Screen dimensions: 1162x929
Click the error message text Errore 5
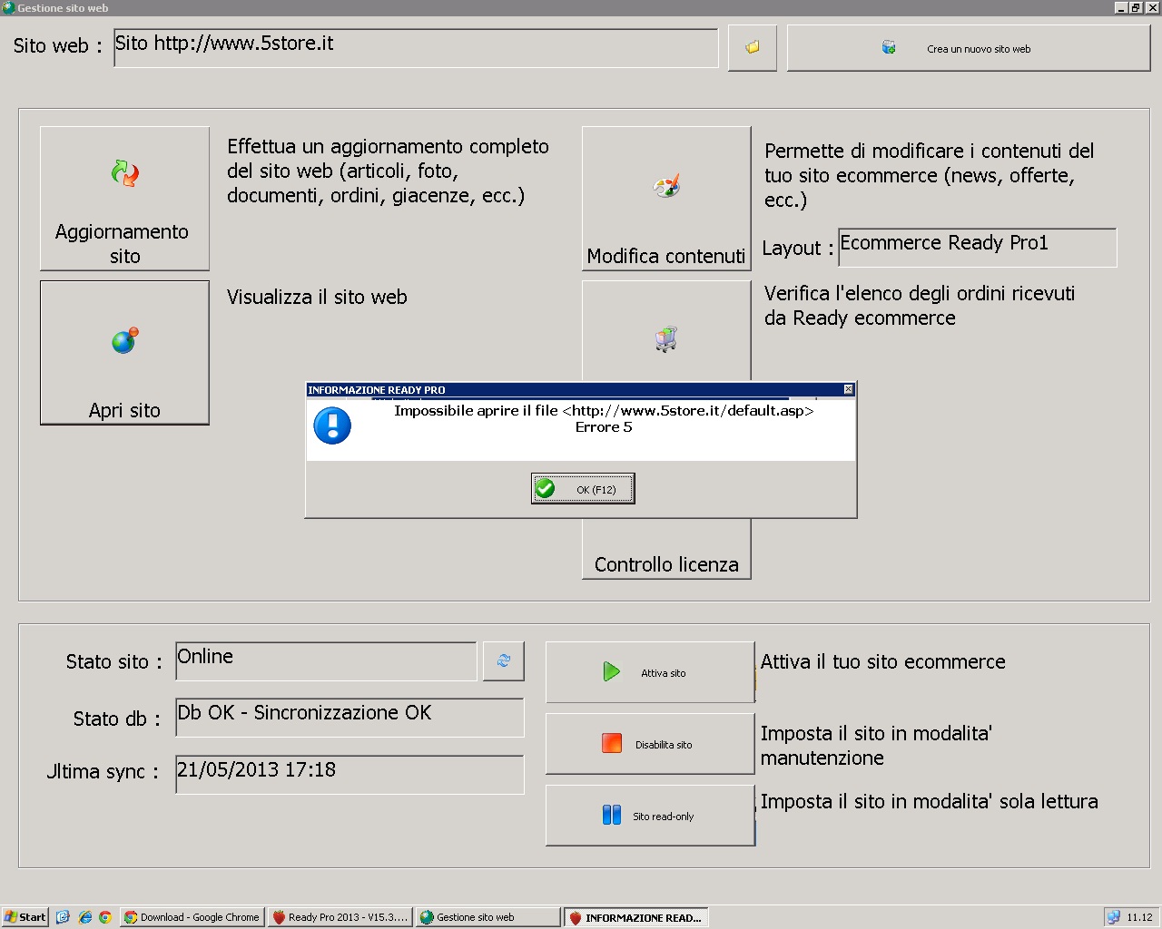tap(604, 427)
